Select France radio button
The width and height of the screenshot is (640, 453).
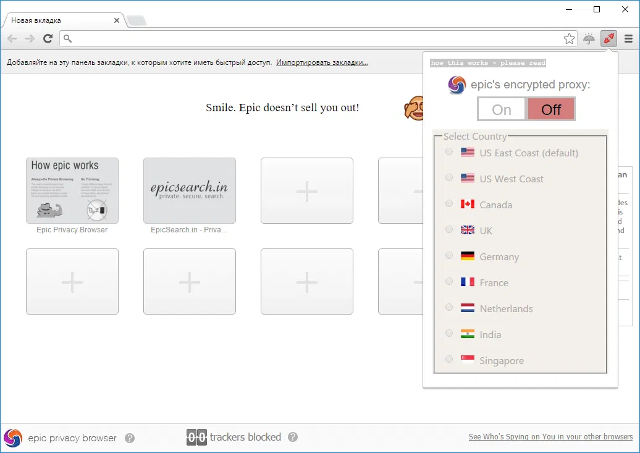(x=449, y=281)
